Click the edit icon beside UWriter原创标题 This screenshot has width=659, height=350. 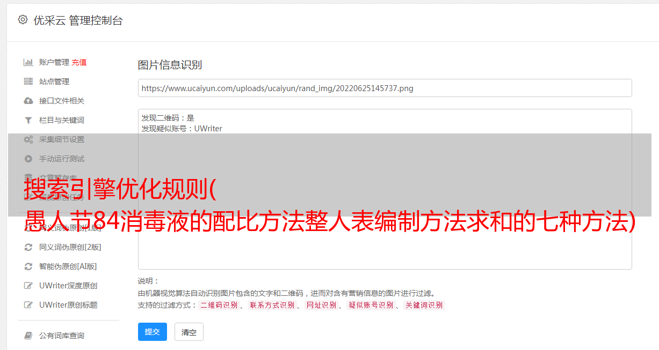(x=28, y=305)
